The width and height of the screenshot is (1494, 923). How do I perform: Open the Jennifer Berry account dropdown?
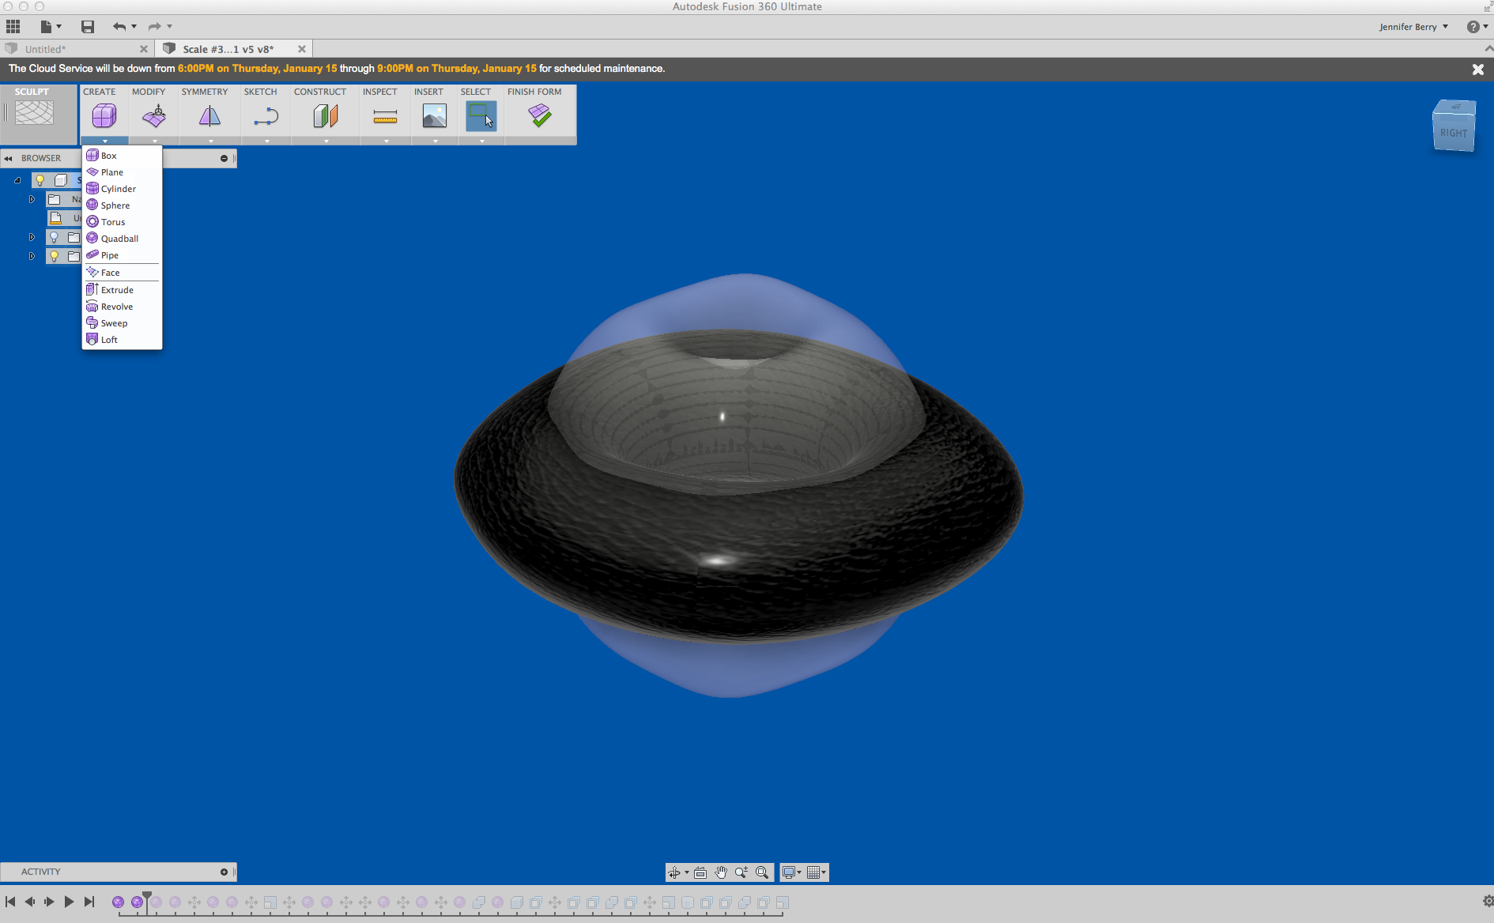coord(1413,27)
